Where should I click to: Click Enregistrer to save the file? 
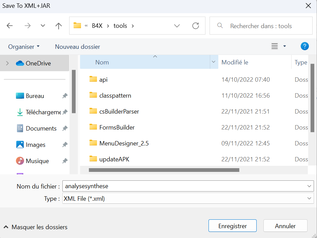233,226
